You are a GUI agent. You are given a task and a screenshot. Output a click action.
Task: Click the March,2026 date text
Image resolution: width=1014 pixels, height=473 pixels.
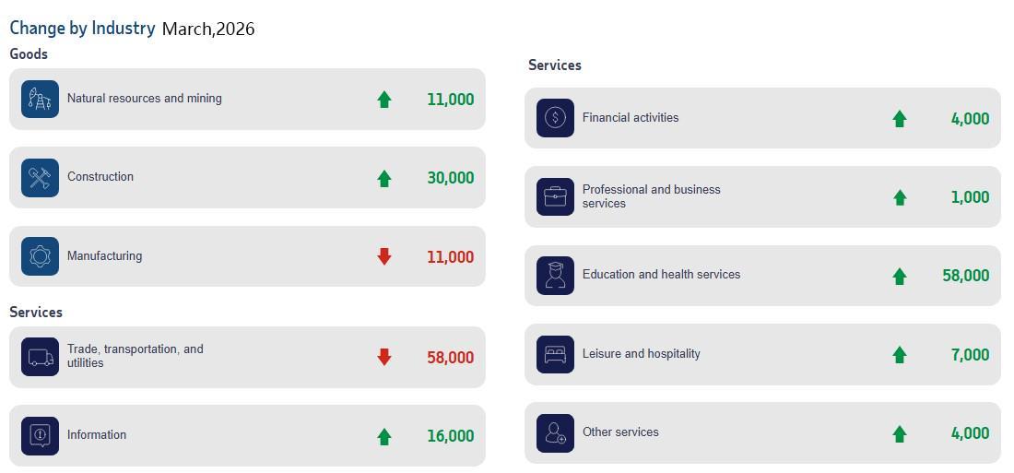click(x=208, y=29)
